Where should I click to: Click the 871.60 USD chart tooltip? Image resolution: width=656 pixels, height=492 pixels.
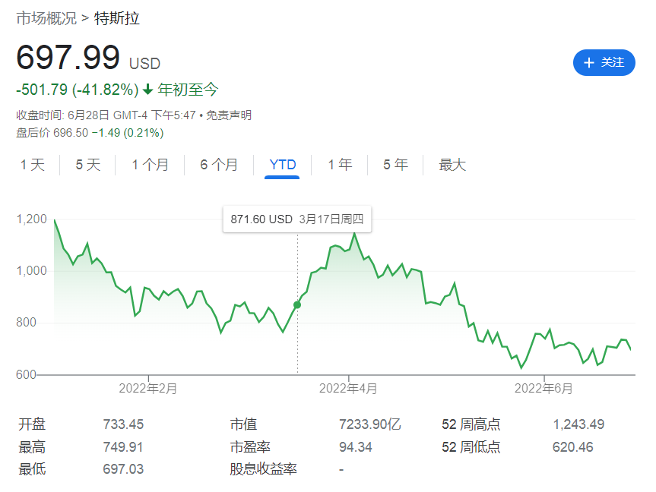click(297, 219)
